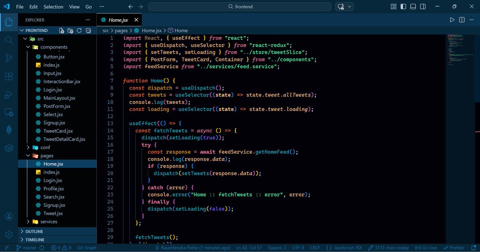Click Spaces: 2 indentation setting
Image resolution: width=480 pixels, height=252 pixels.
pos(277,248)
